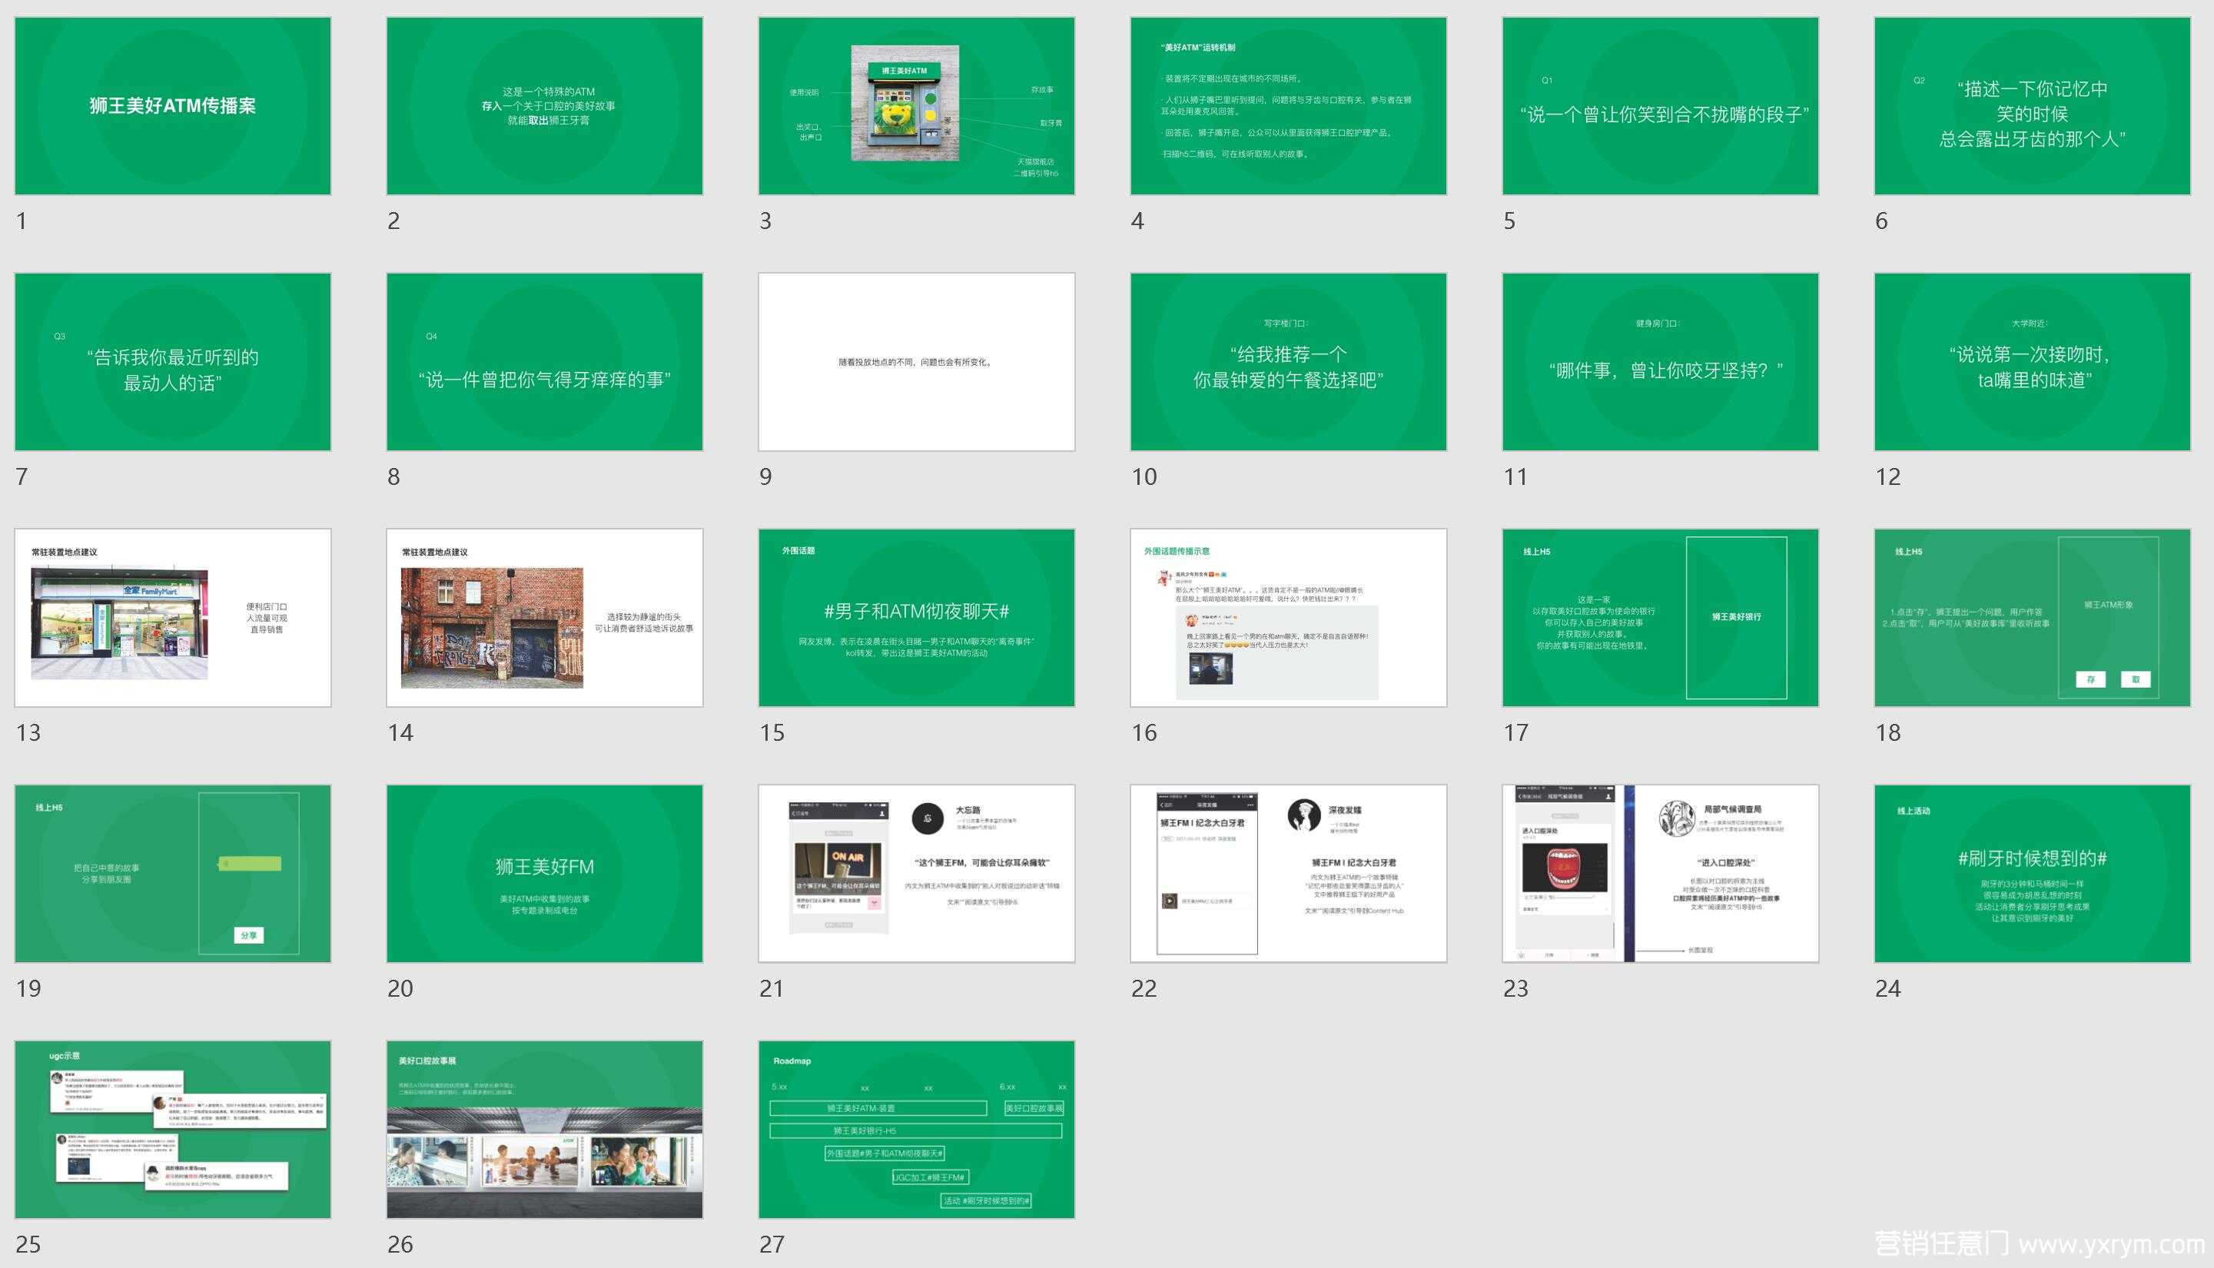The width and height of the screenshot is (2214, 1268).
Task: Select slide 18 with 存 and 取 buttons
Action: pos(2032,617)
